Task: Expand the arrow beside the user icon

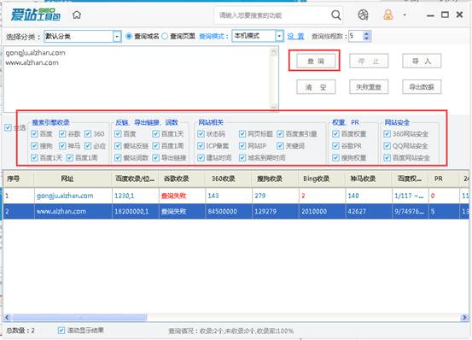Action: pos(405,15)
